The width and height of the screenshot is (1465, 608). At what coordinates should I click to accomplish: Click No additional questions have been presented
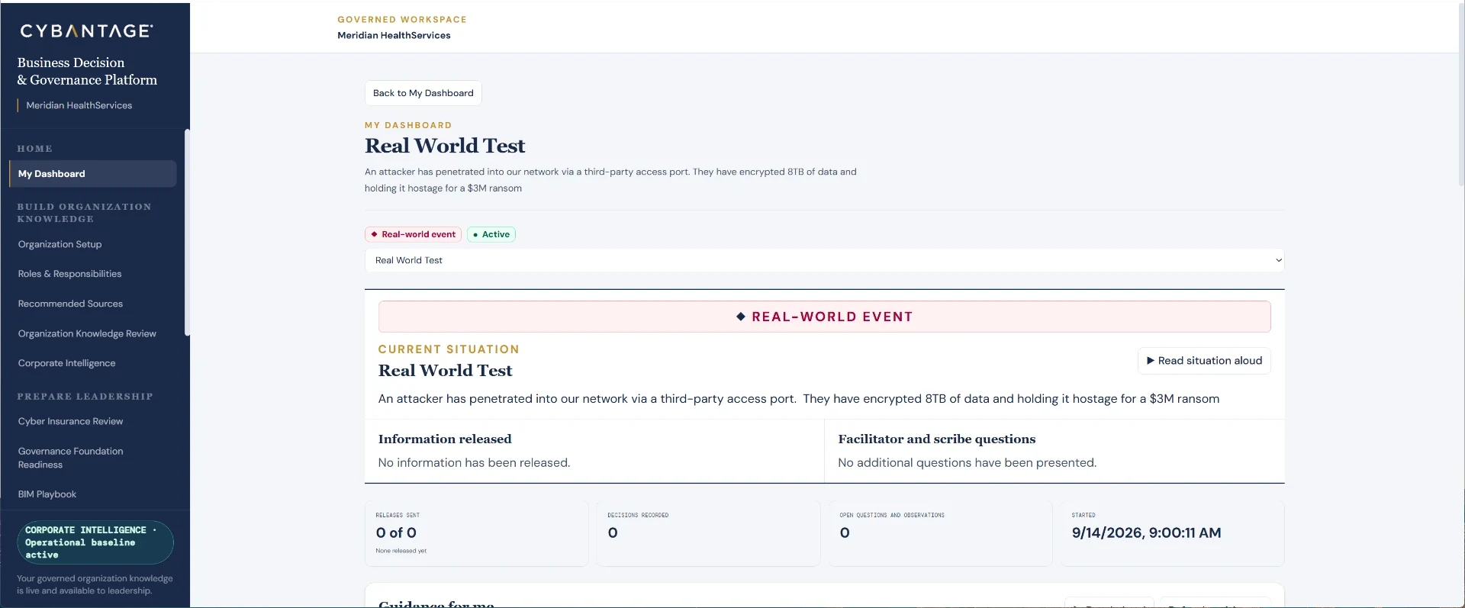[x=967, y=463]
